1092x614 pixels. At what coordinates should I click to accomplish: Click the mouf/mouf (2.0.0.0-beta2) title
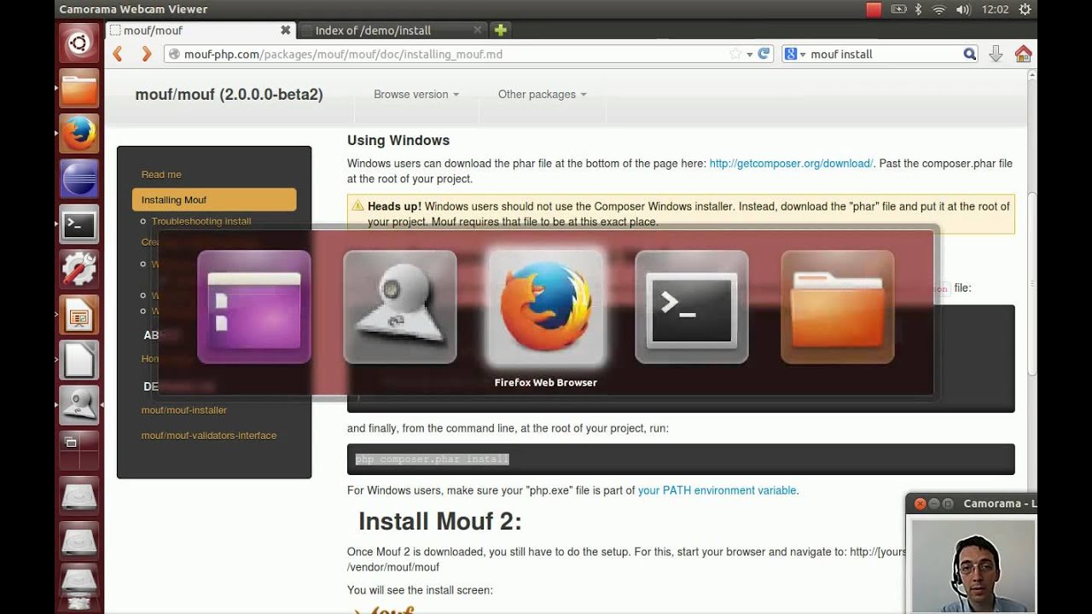(x=229, y=95)
